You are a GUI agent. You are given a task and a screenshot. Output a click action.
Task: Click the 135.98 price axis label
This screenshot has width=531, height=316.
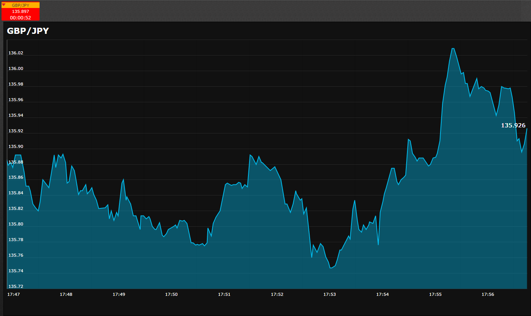[16, 84]
